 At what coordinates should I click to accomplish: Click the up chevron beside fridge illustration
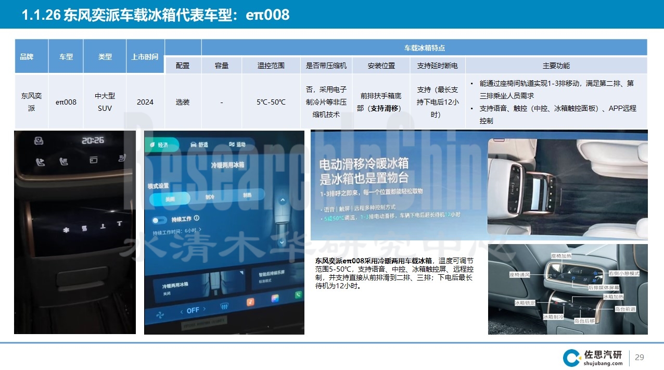tap(283, 200)
